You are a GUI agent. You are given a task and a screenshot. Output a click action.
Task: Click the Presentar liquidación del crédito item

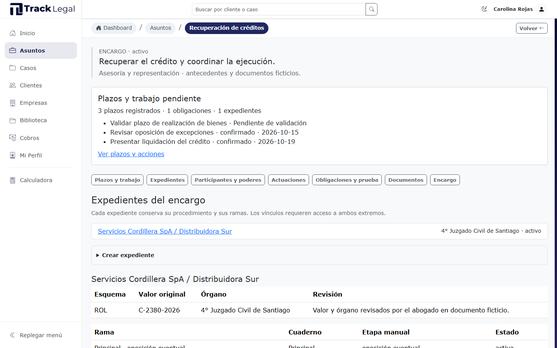[203, 142]
